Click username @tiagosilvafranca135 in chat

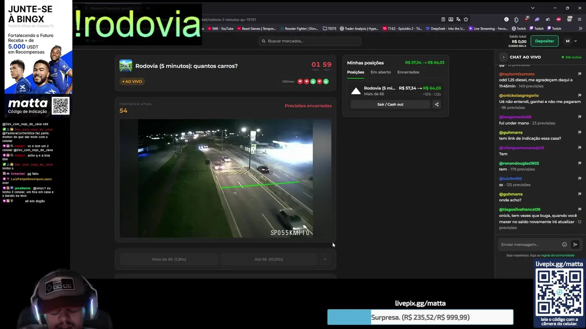(520, 209)
